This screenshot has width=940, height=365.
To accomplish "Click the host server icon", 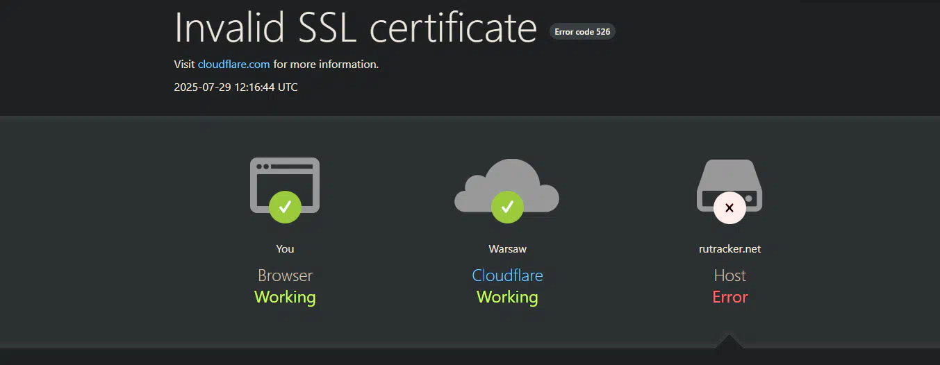I will tap(729, 185).
